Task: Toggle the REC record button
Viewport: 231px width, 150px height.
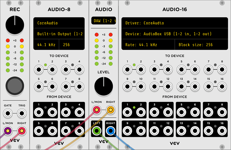Action: tap(15, 86)
